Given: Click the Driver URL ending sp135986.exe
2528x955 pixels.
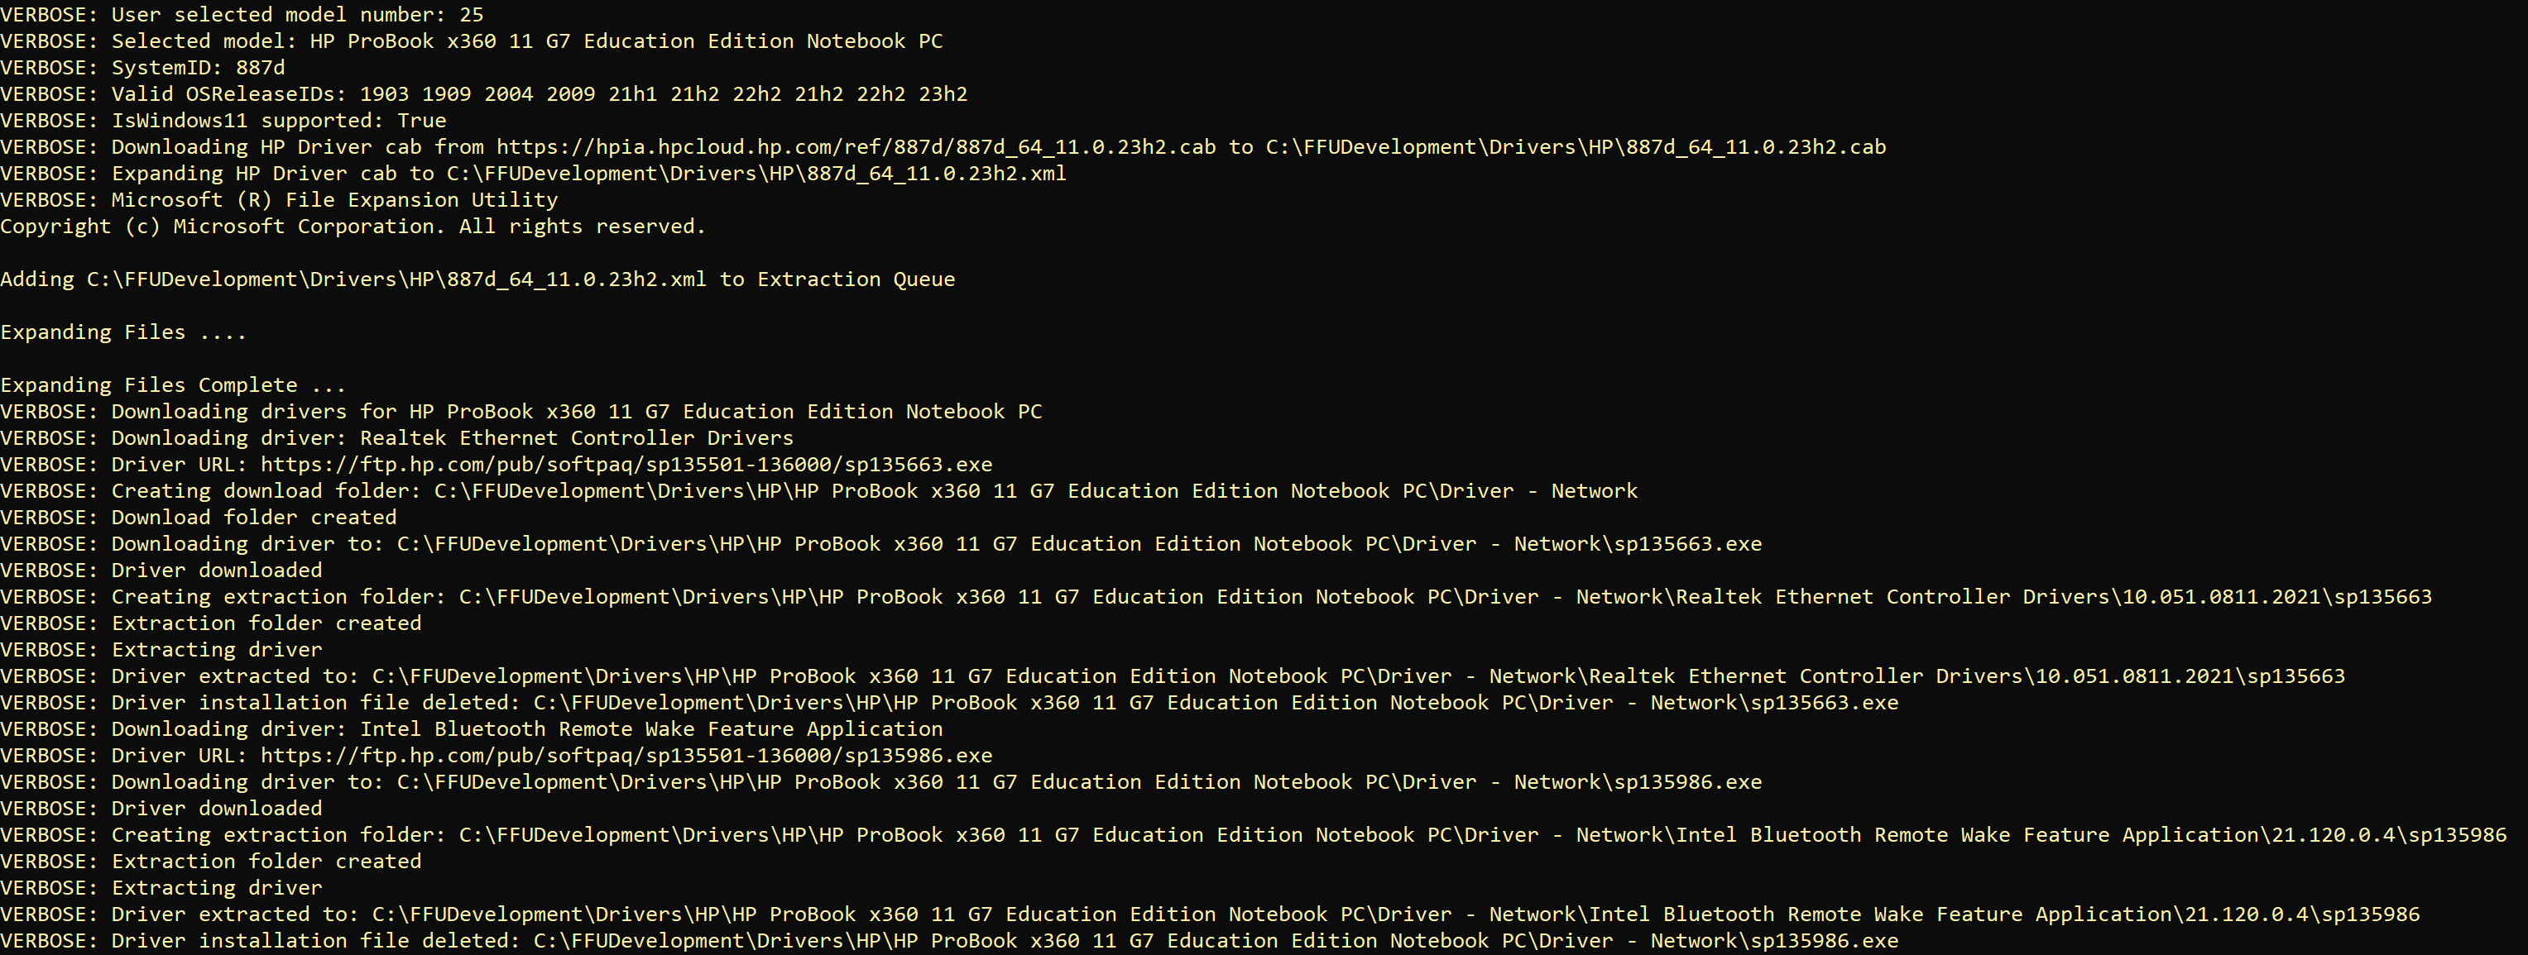Looking at the screenshot, I should click(x=496, y=756).
